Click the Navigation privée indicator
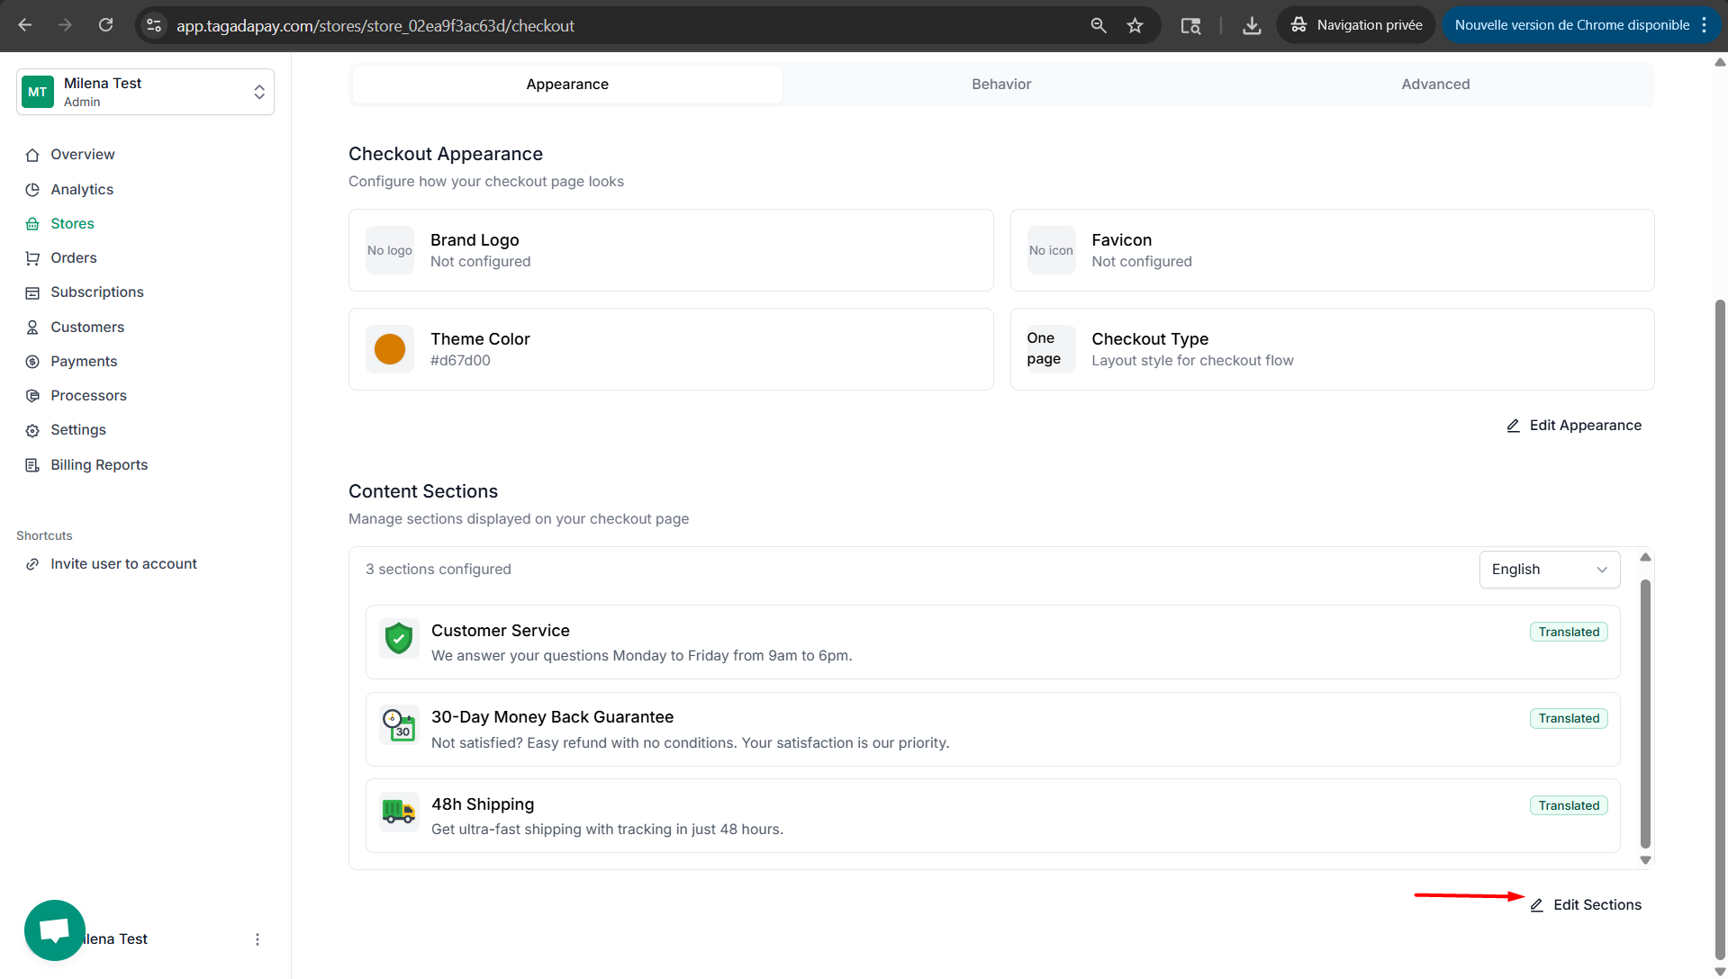1728x979 pixels. tap(1356, 25)
